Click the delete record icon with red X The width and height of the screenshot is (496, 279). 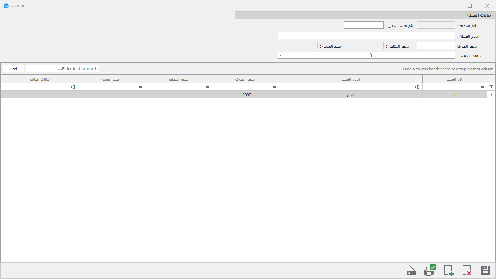pyautogui.click(x=467, y=270)
